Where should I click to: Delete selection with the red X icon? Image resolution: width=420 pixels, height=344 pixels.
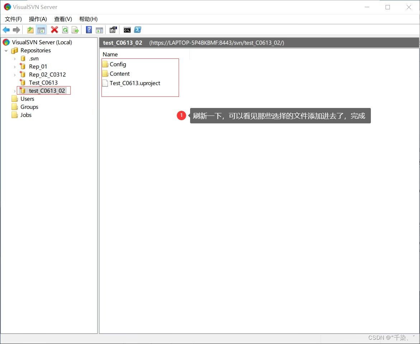pyautogui.click(x=54, y=29)
